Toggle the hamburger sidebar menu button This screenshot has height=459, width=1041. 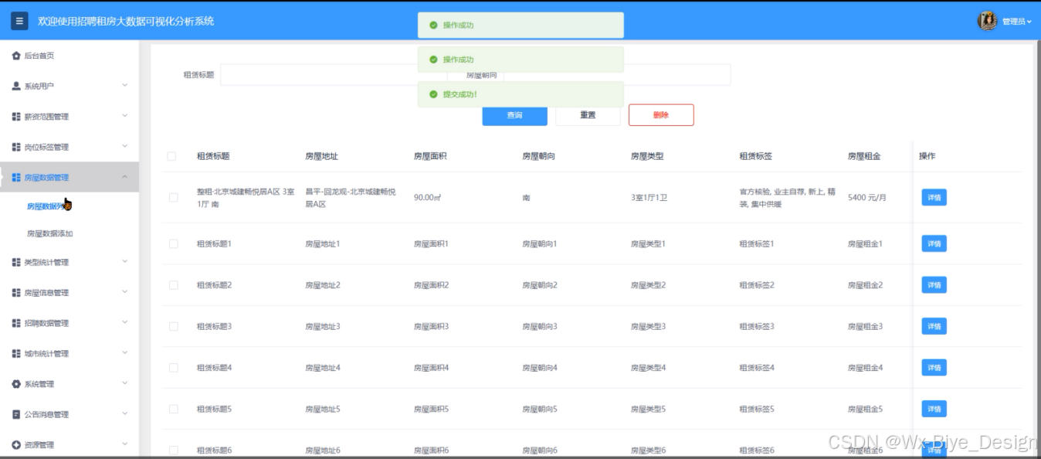(x=19, y=21)
